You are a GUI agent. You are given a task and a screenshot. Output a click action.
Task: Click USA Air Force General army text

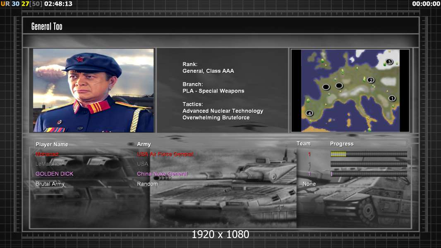[165, 154]
